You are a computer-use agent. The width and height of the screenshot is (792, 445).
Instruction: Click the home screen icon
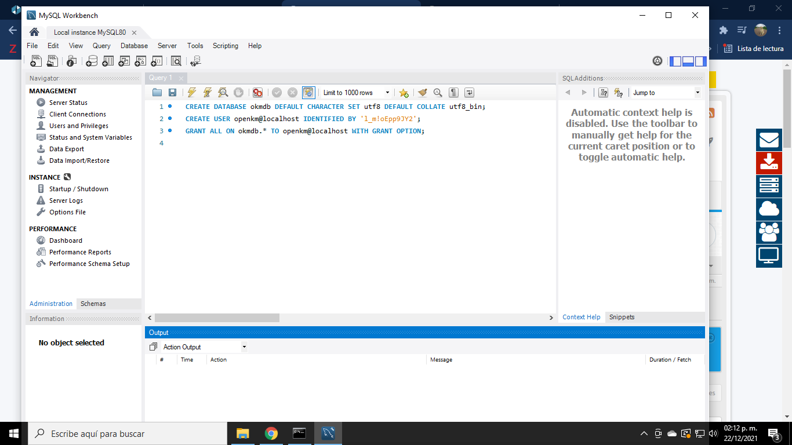[x=34, y=32]
